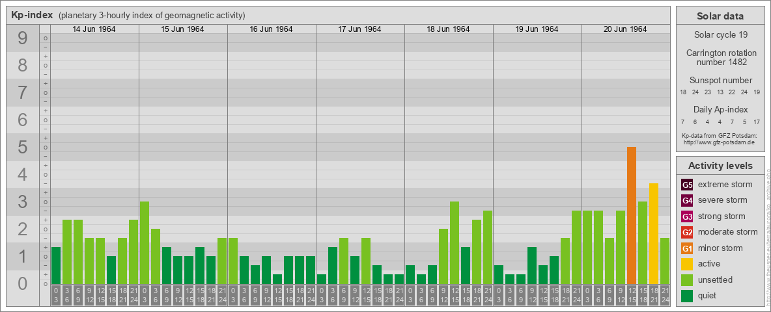Image resolution: width=771 pixels, height=312 pixels.
Task: Click the 12-15 bar of 18 Jun 1964
Action: pyautogui.click(x=455, y=243)
